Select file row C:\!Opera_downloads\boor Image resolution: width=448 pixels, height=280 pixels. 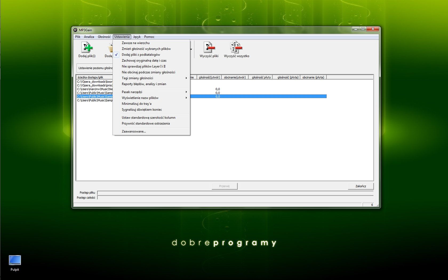95,82
